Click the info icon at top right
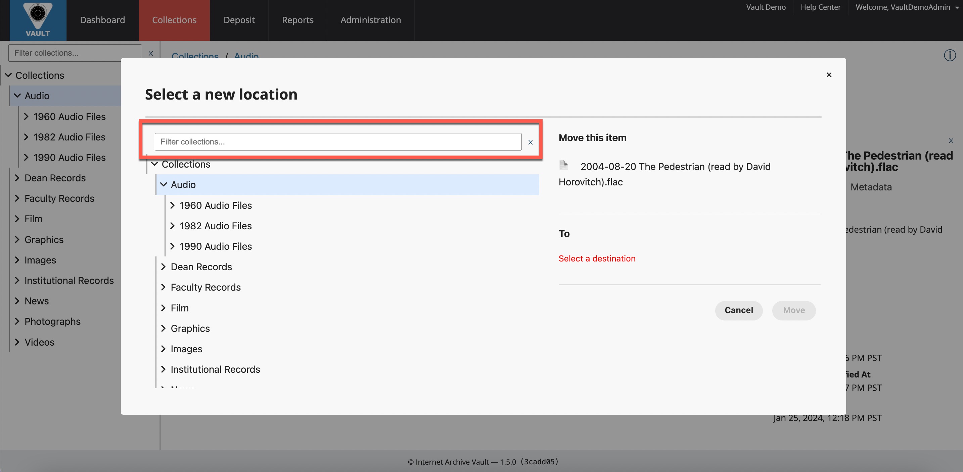 point(950,56)
